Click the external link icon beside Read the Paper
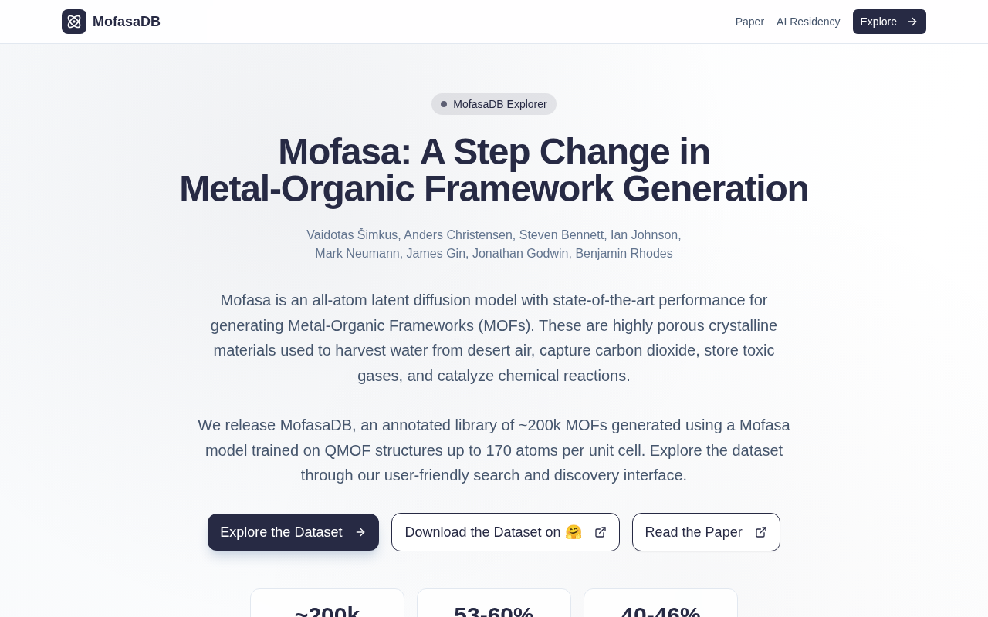 point(761,532)
